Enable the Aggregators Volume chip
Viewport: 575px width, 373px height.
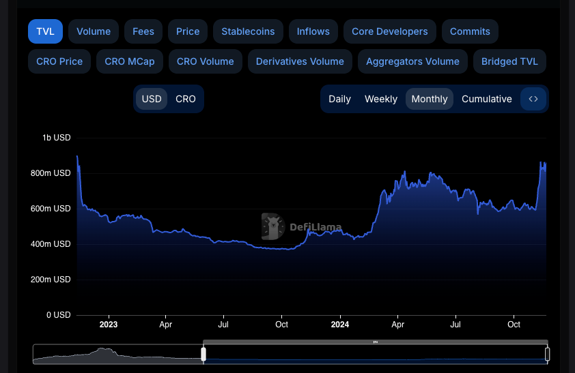pos(412,61)
